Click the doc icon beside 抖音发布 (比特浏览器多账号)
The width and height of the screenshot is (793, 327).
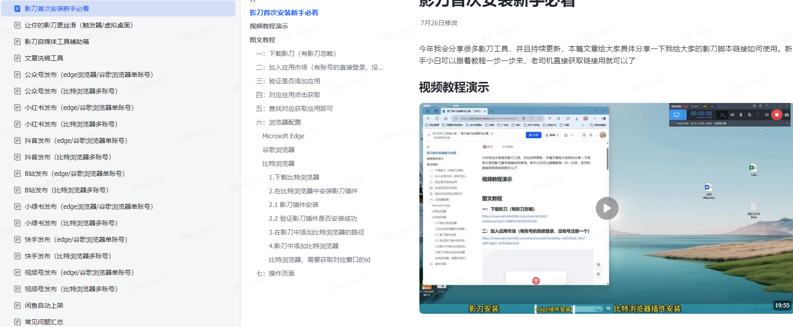[17, 157]
